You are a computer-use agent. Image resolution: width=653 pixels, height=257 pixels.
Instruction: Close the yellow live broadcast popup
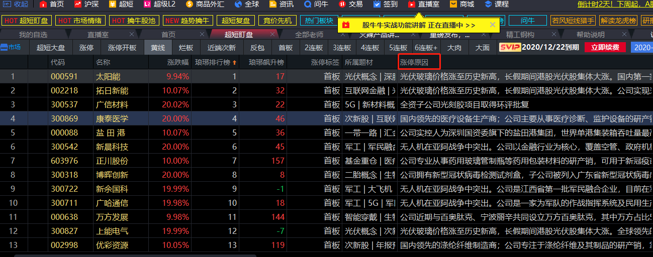pyautogui.click(x=493, y=25)
